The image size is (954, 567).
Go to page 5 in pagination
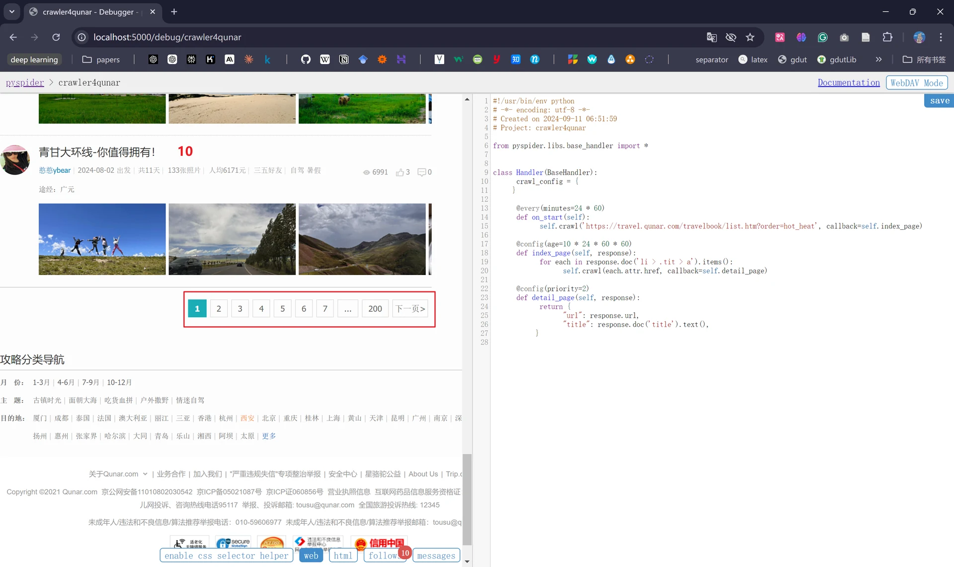click(x=283, y=309)
